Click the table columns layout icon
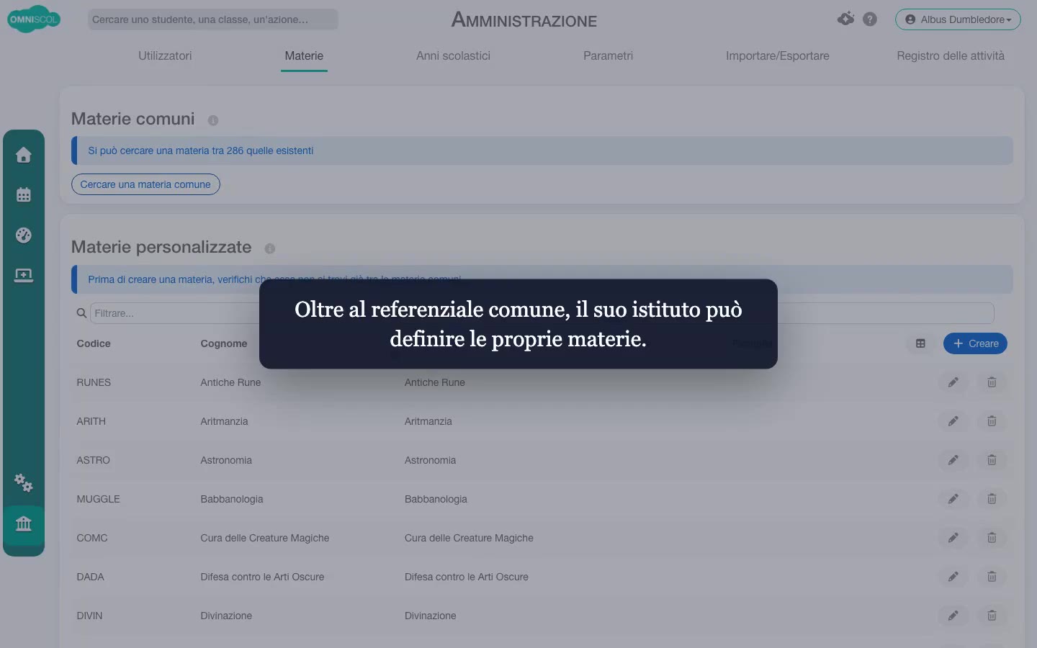1037x648 pixels. [920, 343]
